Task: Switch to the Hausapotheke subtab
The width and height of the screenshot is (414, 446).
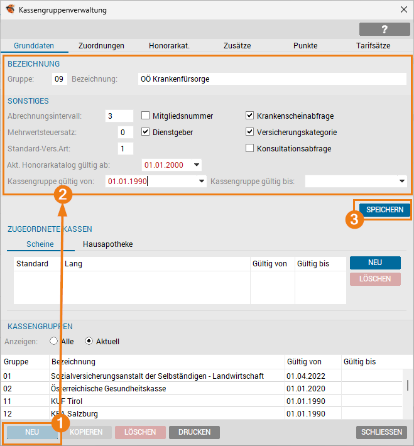Action: pos(107,244)
